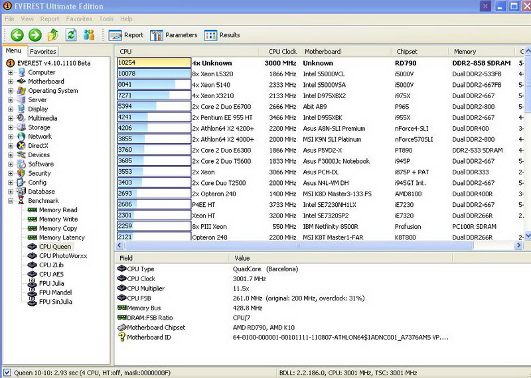531x378 pixels.
Task: Select the Memory Read benchmark
Action: click(x=58, y=210)
